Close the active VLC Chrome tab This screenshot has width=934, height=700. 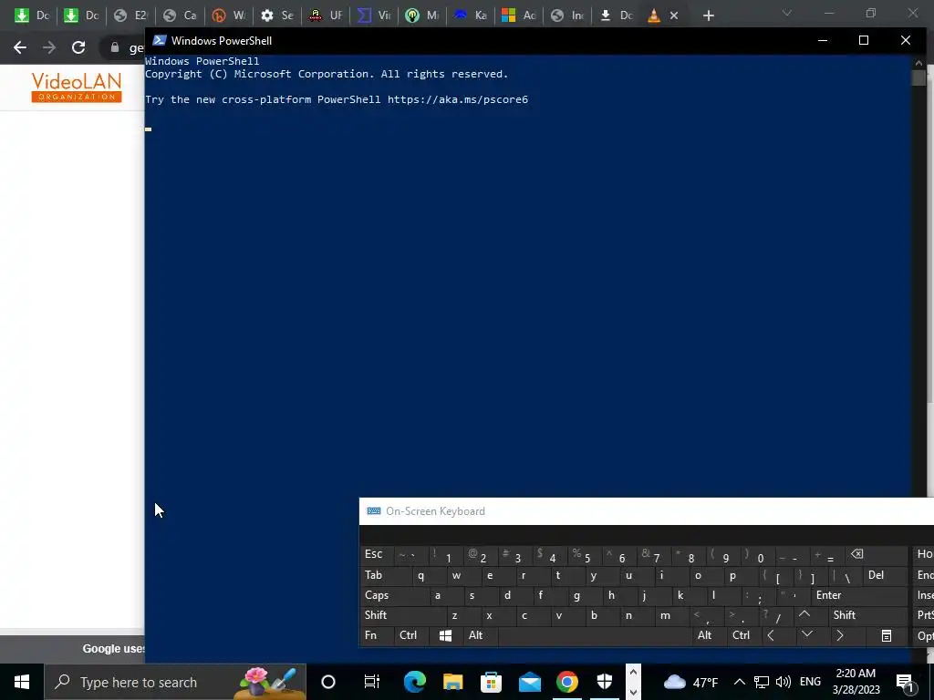pyautogui.click(x=674, y=15)
